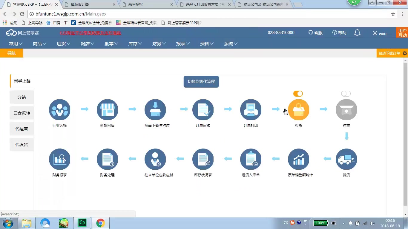408x229 pixels.
Task: Switch to 菜鸟授权 browser tab
Action: (147, 4)
